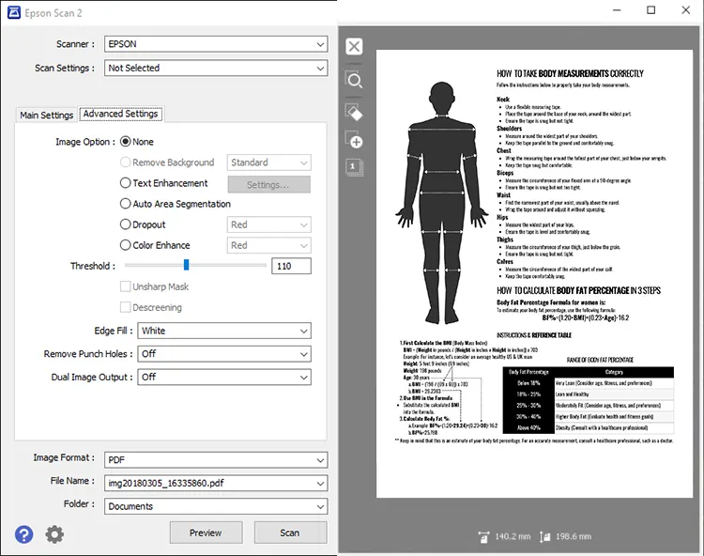Open the Edge Fill dropdown
This screenshot has width=704, height=556.
224,331
